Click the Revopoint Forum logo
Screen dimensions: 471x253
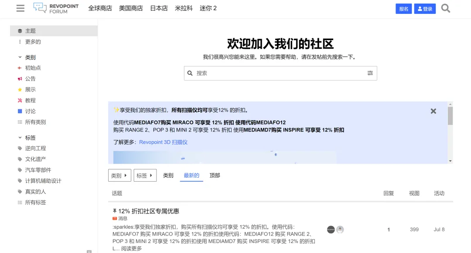click(x=56, y=8)
